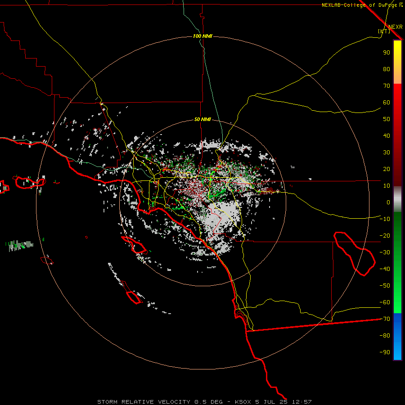Click the 10 value on velocity scale
405x405 pixels.
[x=387, y=186]
